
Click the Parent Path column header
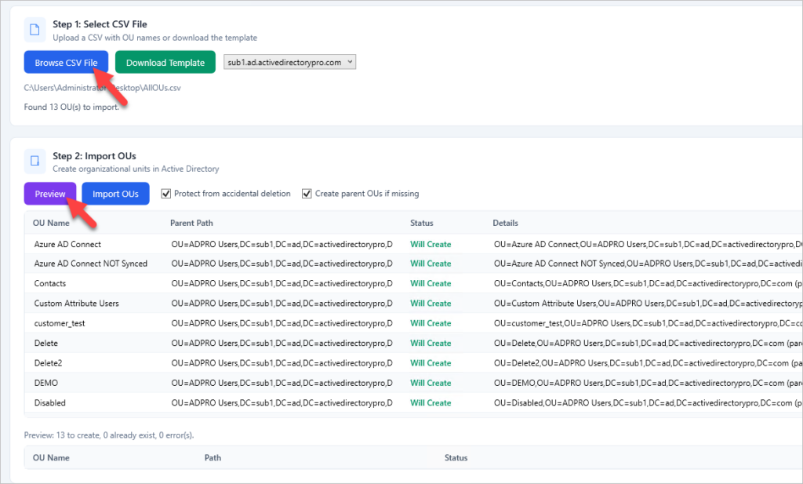191,223
